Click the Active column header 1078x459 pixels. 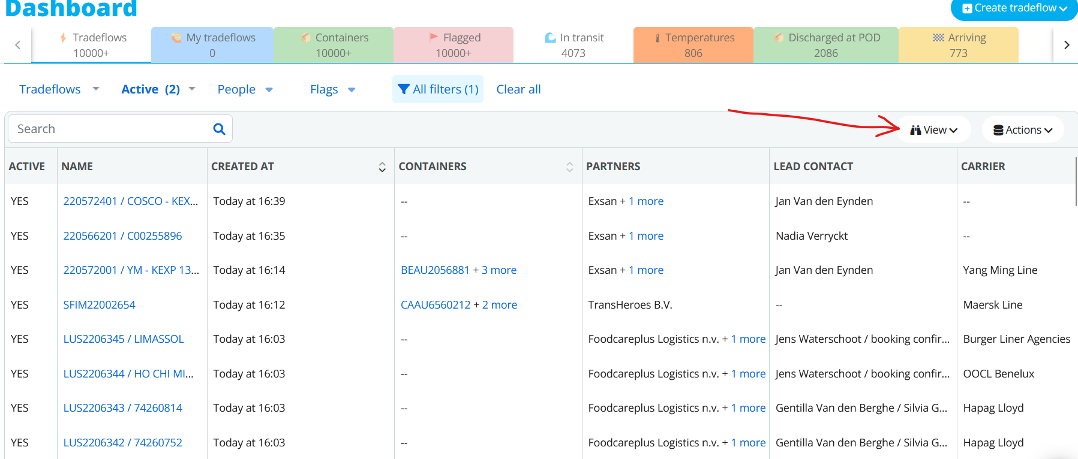(26, 167)
